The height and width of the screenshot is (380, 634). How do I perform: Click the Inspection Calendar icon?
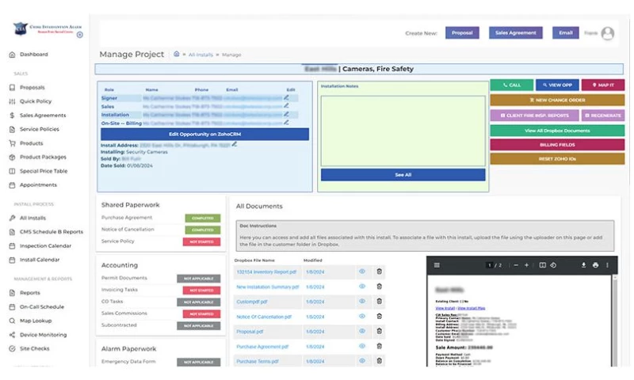(x=12, y=246)
